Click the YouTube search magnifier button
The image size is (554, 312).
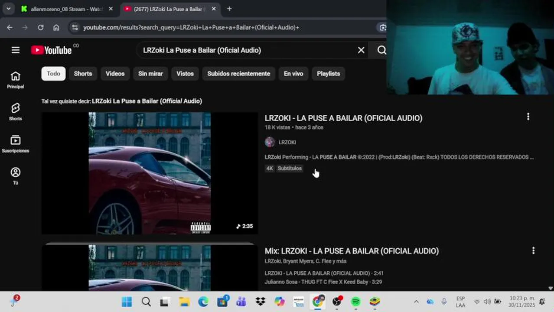click(x=381, y=50)
